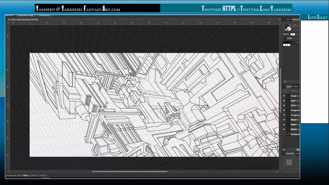Image resolution: width=329 pixels, height=185 pixels.
Task: Close the Sci-FiCity_vs004 document tab
Action: click(x=280, y=20)
